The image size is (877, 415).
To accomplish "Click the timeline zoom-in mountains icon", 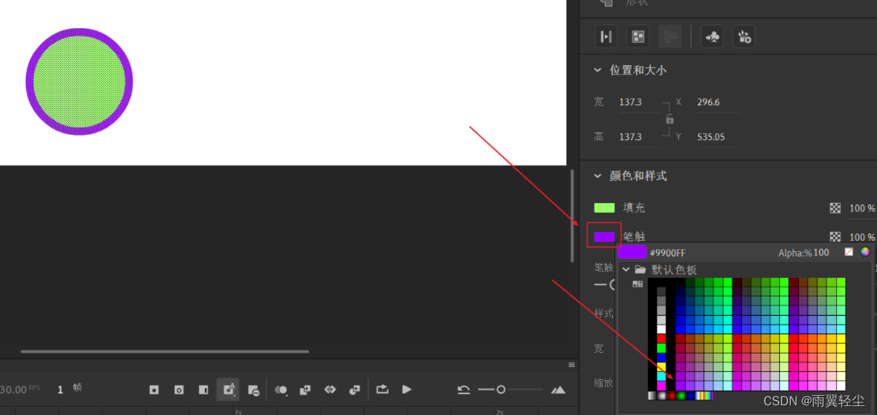I will pos(557,390).
